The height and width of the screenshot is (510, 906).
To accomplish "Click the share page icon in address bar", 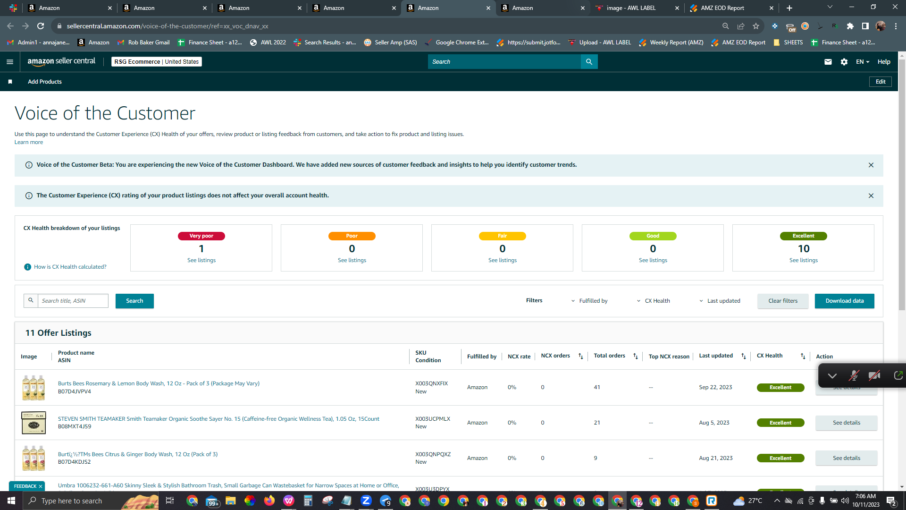I will click(x=741, y=26).
